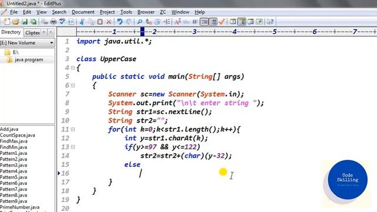Toggle the Directory window toolbar button
The image size is (377, 212).
tap(242, 22)
